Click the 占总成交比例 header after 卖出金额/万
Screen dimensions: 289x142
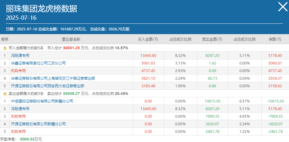click(x=244, y=39)
